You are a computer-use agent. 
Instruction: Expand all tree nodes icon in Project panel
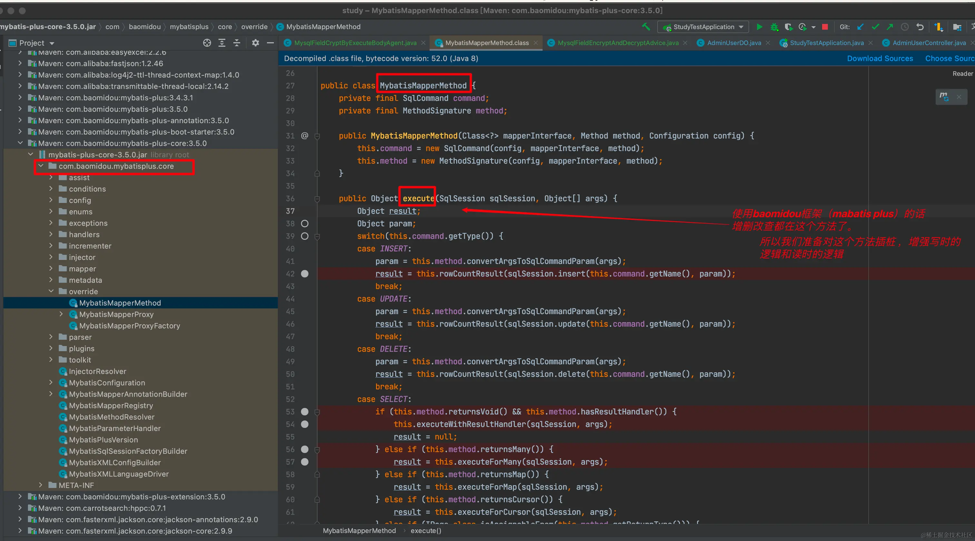tap(222, 43)
